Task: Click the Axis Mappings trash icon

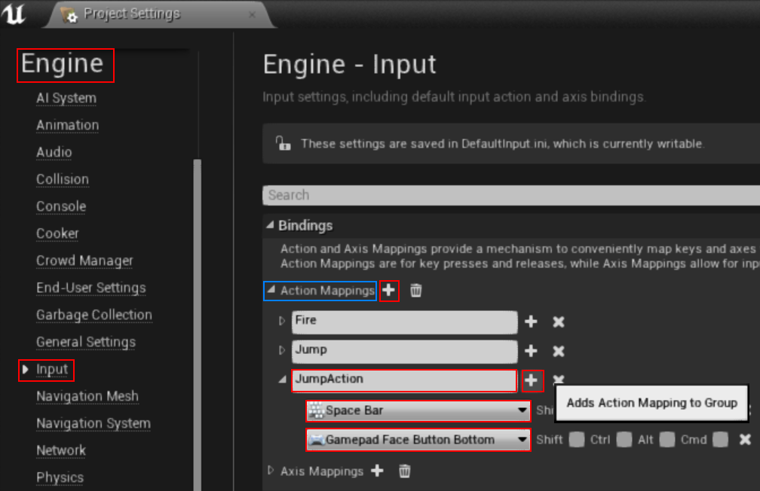Action: point(404,471)
